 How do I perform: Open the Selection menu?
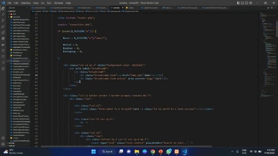tap(26, 3)
